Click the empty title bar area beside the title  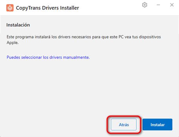click(x=110, y=8)
